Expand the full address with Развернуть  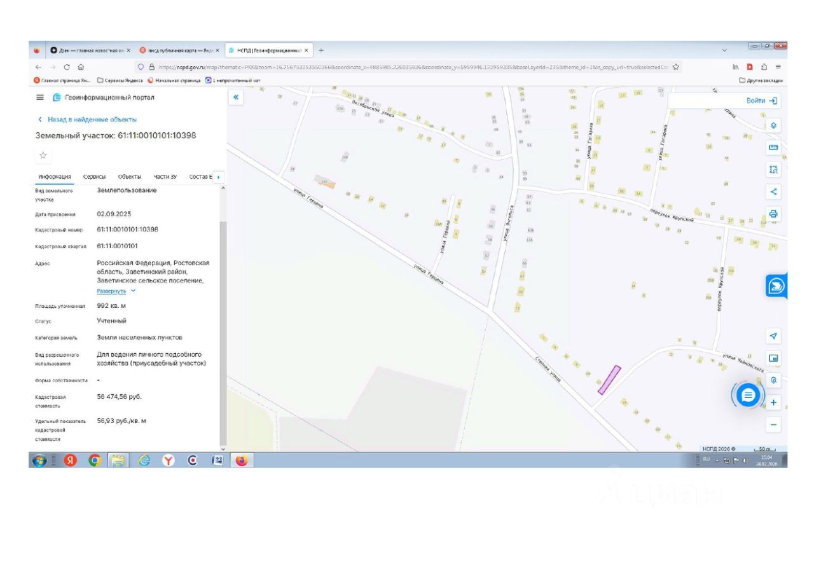pos(116,291)
